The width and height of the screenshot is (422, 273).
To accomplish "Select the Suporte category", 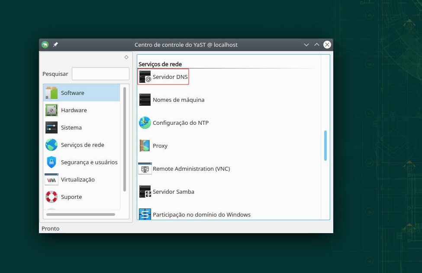I will [71, 197].
